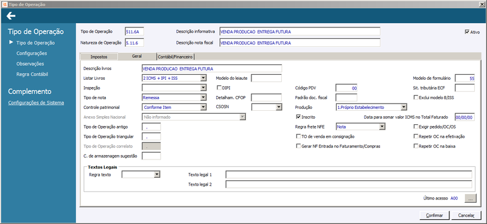Open Observações in the sidebar
The height and width of the screenshot is (224, 487).
[30, 64]
